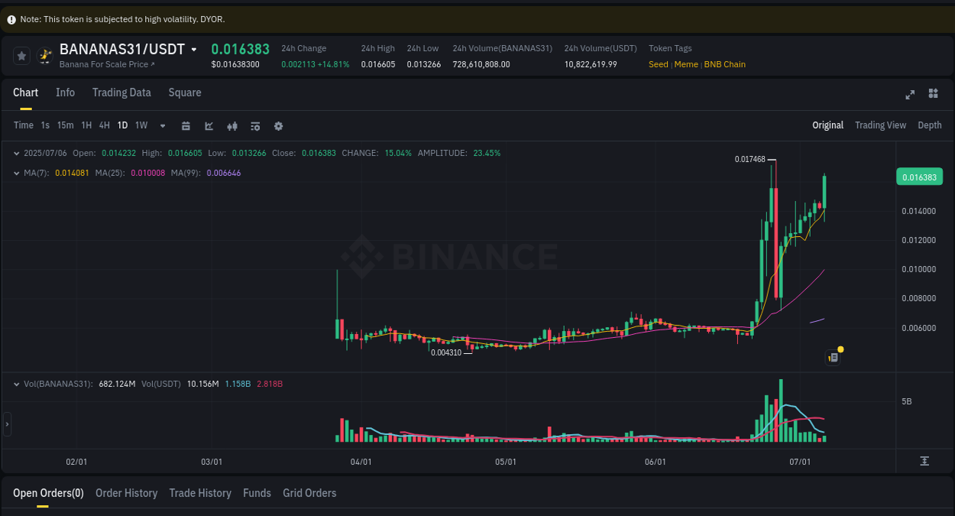955x516 pixels.
Task: Open the date range calendar icon
Action: [186, 125]
